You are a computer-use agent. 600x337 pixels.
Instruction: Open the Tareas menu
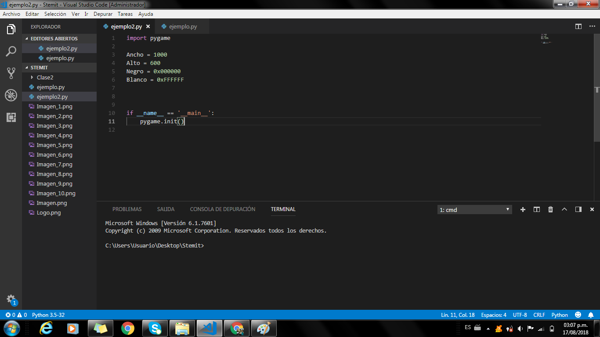[125, 14]
